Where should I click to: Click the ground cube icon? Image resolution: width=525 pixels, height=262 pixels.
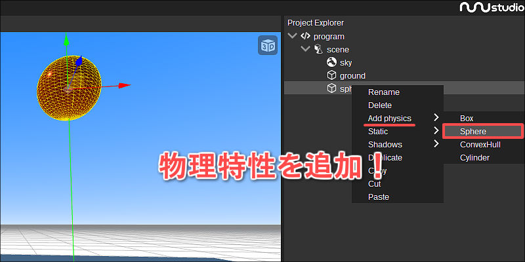coord(331,75)
